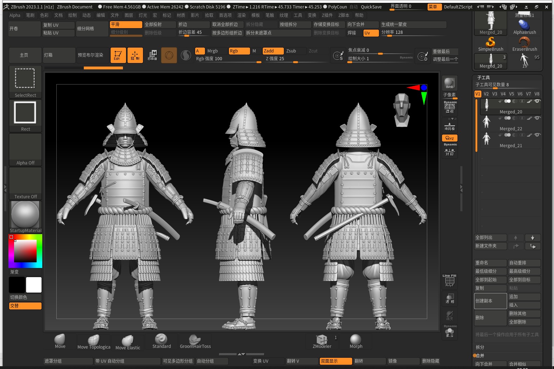Toggle the Uv option button

tap(371, 33)
